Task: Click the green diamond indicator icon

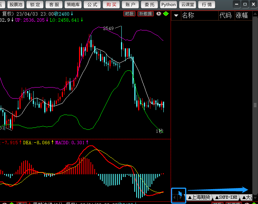Action: [165, 14]
